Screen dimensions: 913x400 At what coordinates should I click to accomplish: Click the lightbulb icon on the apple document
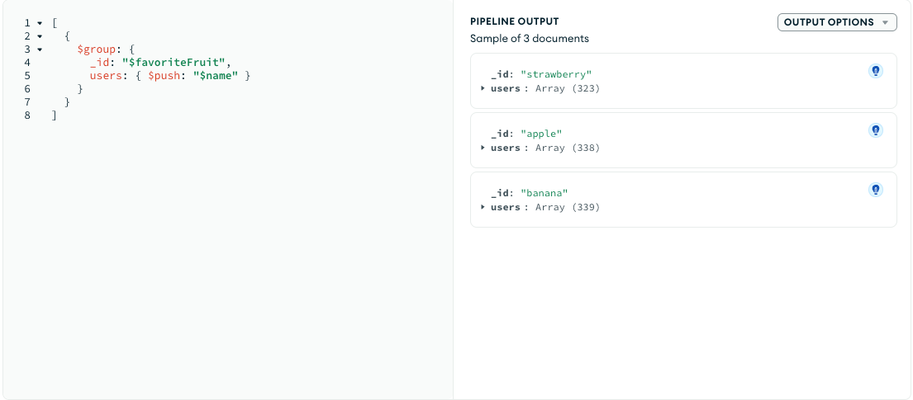(x=876, y=130)
